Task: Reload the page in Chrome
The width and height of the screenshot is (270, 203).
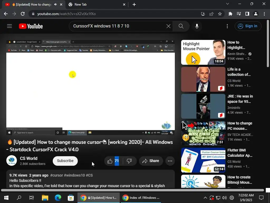Action: pyautogui.click(x=23, y=14)
